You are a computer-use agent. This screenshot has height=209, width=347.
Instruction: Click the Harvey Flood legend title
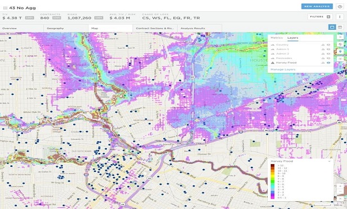point(282,161)
